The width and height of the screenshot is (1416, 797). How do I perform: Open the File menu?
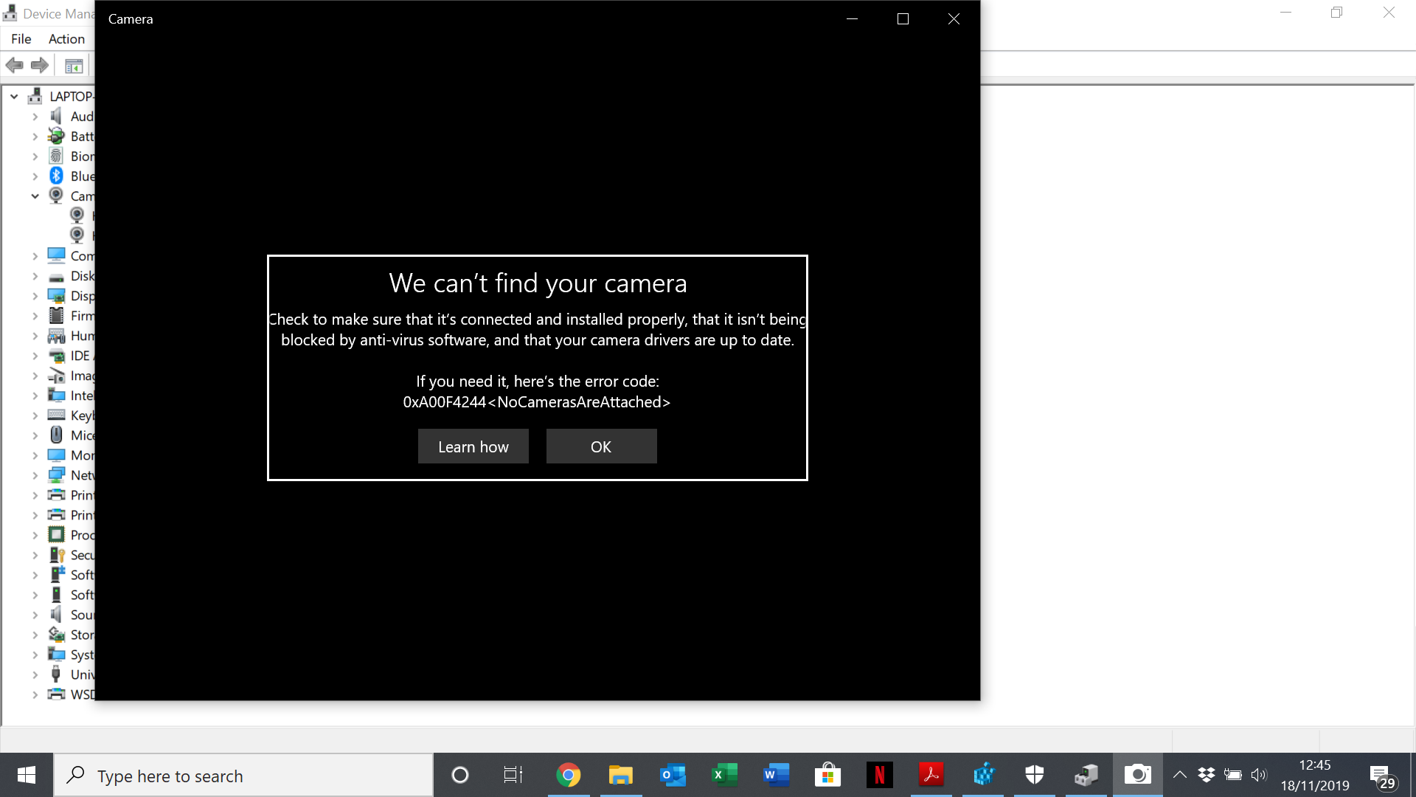[21, 39]
